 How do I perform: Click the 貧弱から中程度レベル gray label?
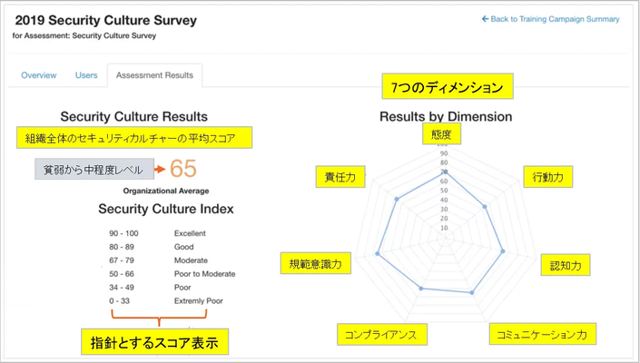pyautogui.click(x=94, y=169)
